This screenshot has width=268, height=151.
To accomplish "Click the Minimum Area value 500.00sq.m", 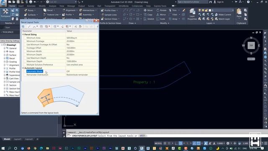I will pyautogui.click(x=72, y=38).
